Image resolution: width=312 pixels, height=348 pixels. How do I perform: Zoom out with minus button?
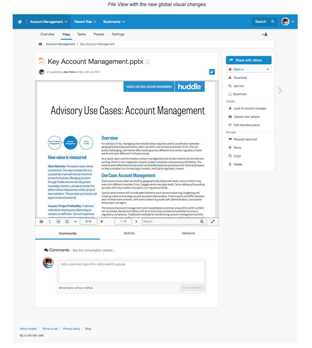(76, 221)
